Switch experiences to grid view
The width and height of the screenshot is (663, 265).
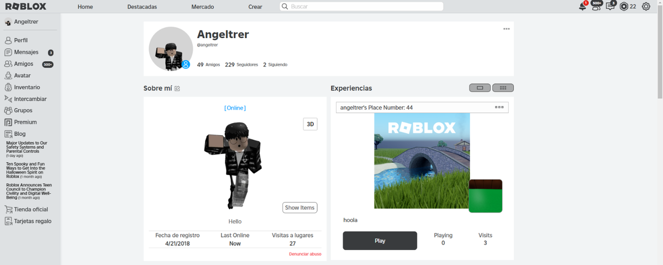(x=503, y=88)
